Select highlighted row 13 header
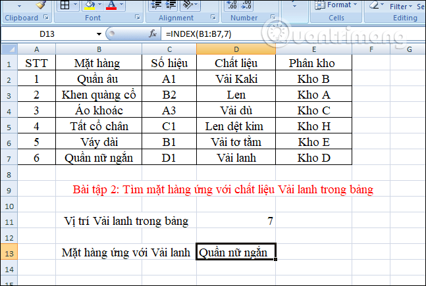Image resolution: width=426 pixels, height=286 pixels. (9, 253)
